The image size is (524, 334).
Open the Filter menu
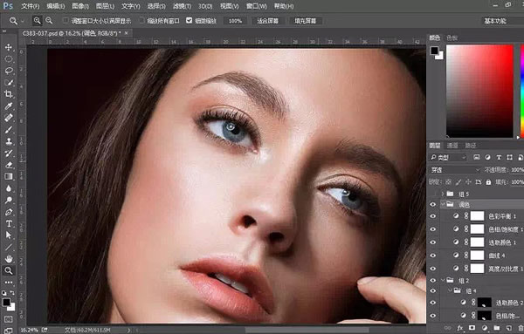tap(182, 6)
